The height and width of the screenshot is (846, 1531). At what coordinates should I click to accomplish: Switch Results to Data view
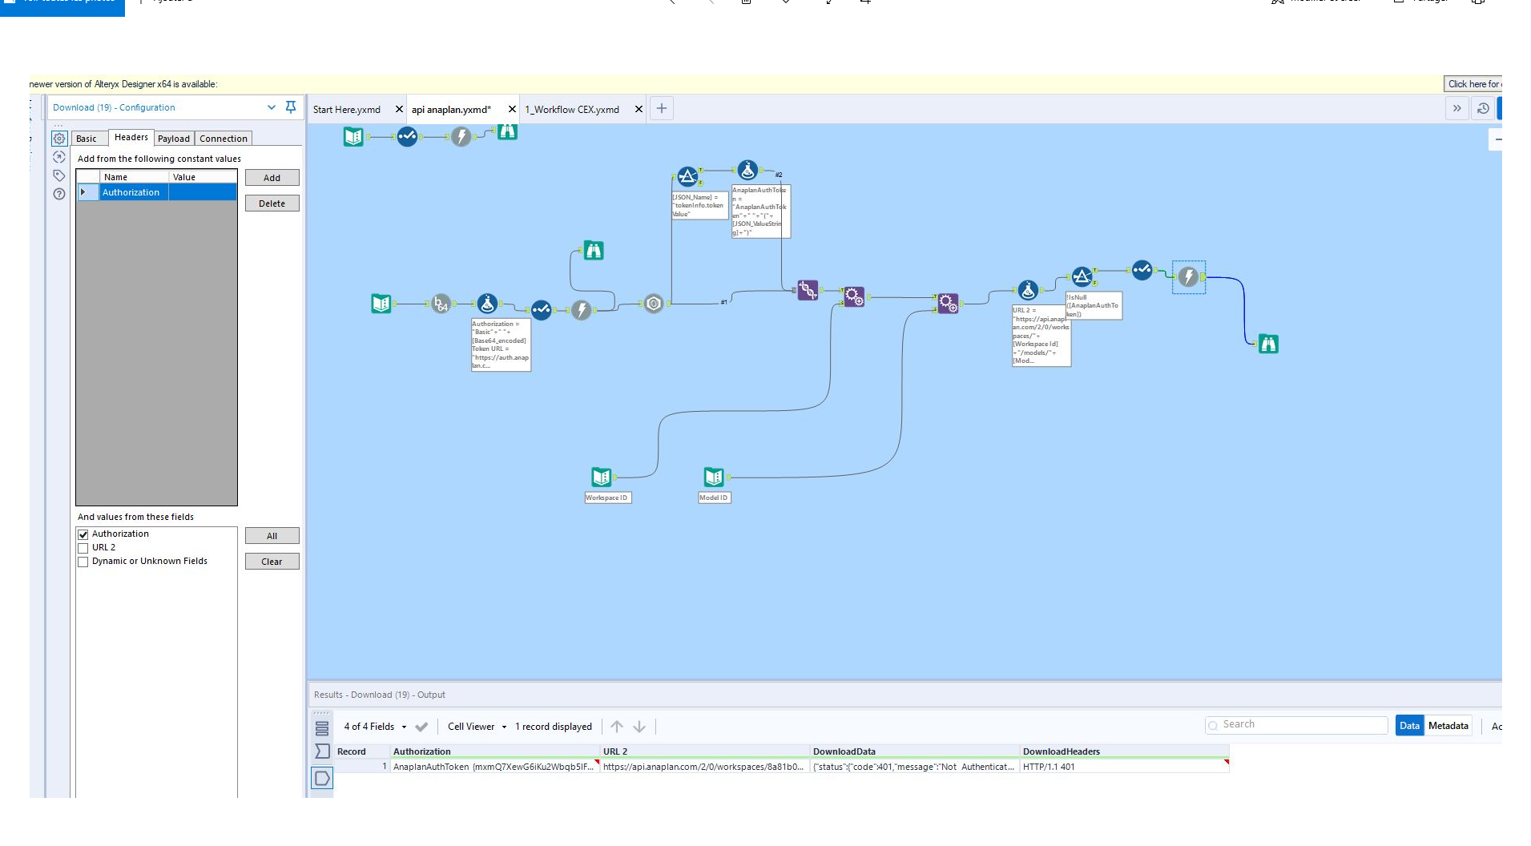(x=1409, y=726)
